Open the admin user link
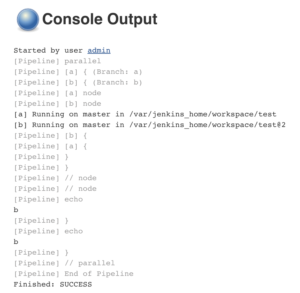300x293 pixels. click(99, 51)
